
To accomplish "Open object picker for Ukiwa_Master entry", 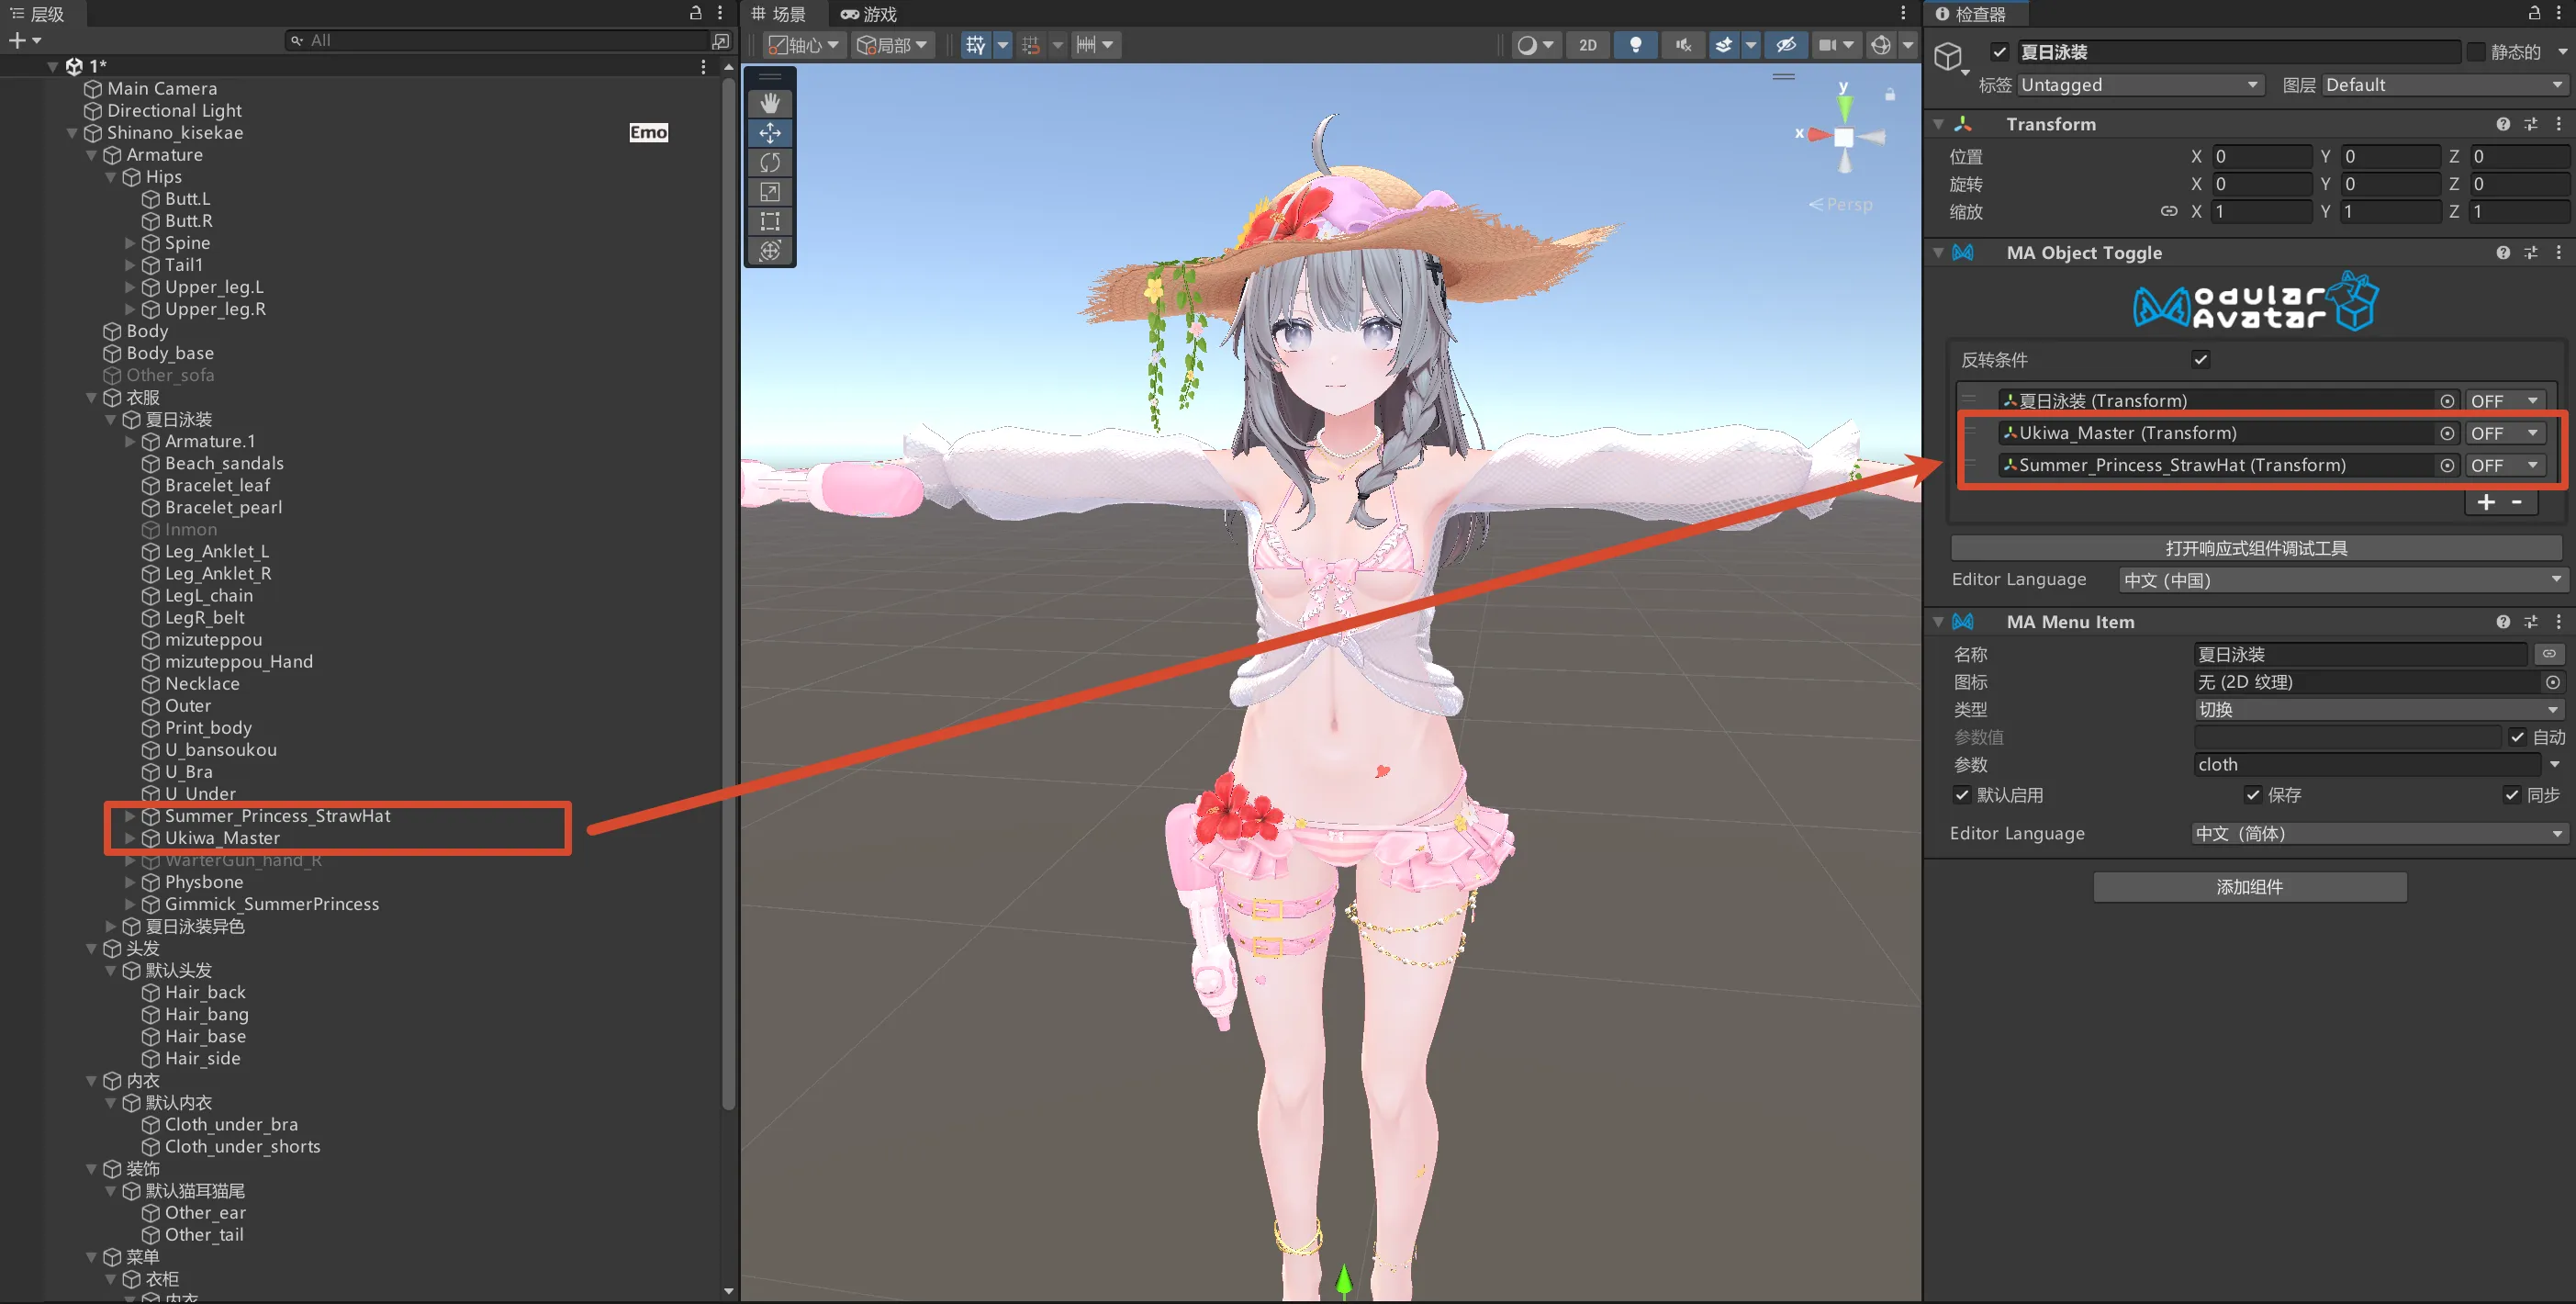I will (2447, 433).
